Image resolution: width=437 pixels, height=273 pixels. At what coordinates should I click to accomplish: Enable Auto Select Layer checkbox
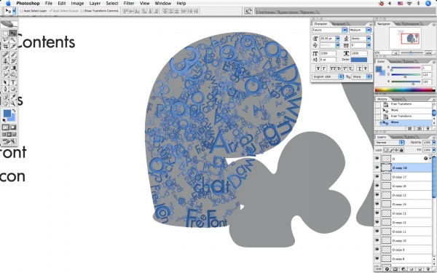[21, 11]
